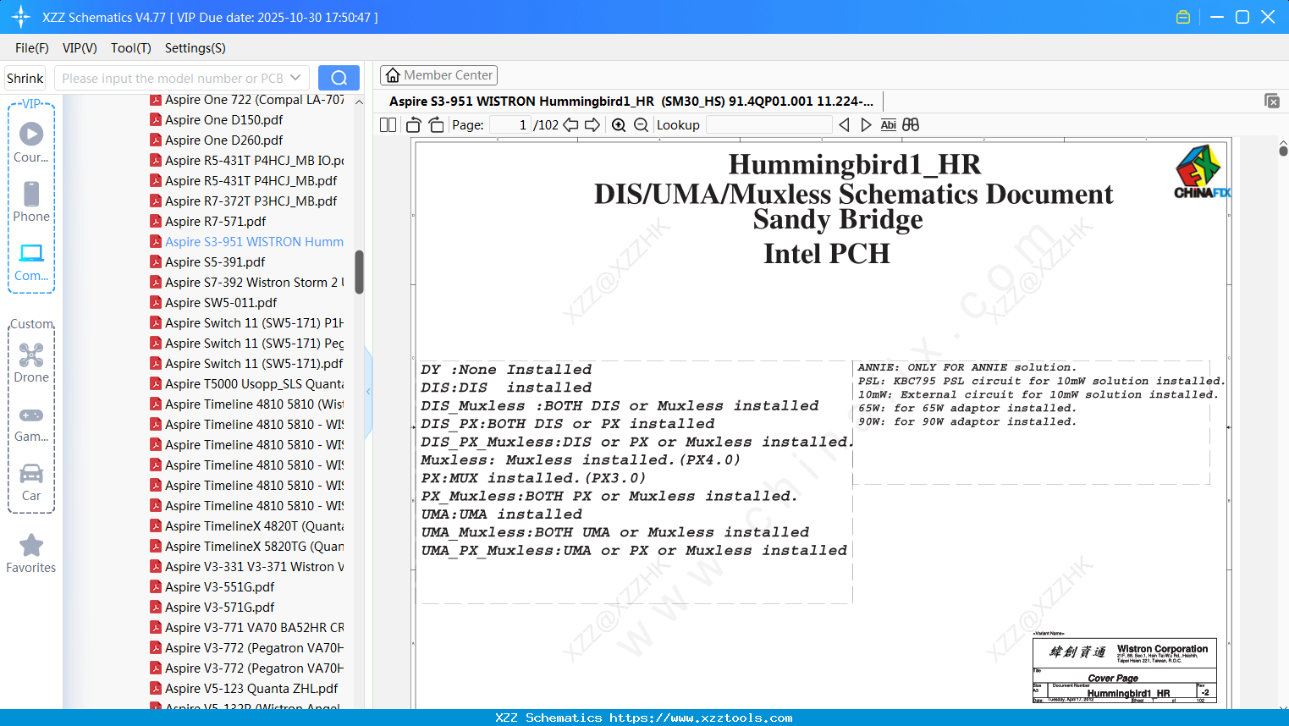Find previous lookup match
This screenshot has height=726, width=1289.
tap(844, 124)
